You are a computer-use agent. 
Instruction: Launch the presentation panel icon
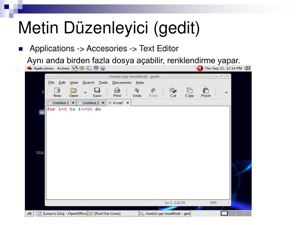coord(96,68)
